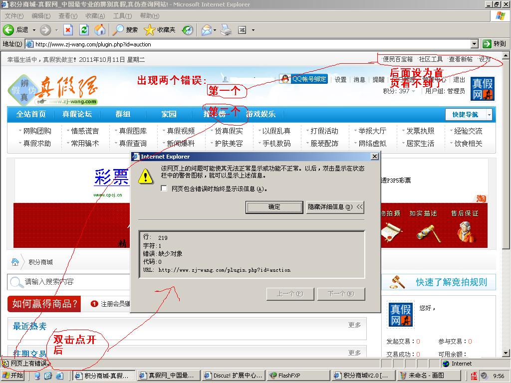This screenshot has width=511, height=383.
Task: Open the Back button history dropdown arrow
Action: pos(34,30)
